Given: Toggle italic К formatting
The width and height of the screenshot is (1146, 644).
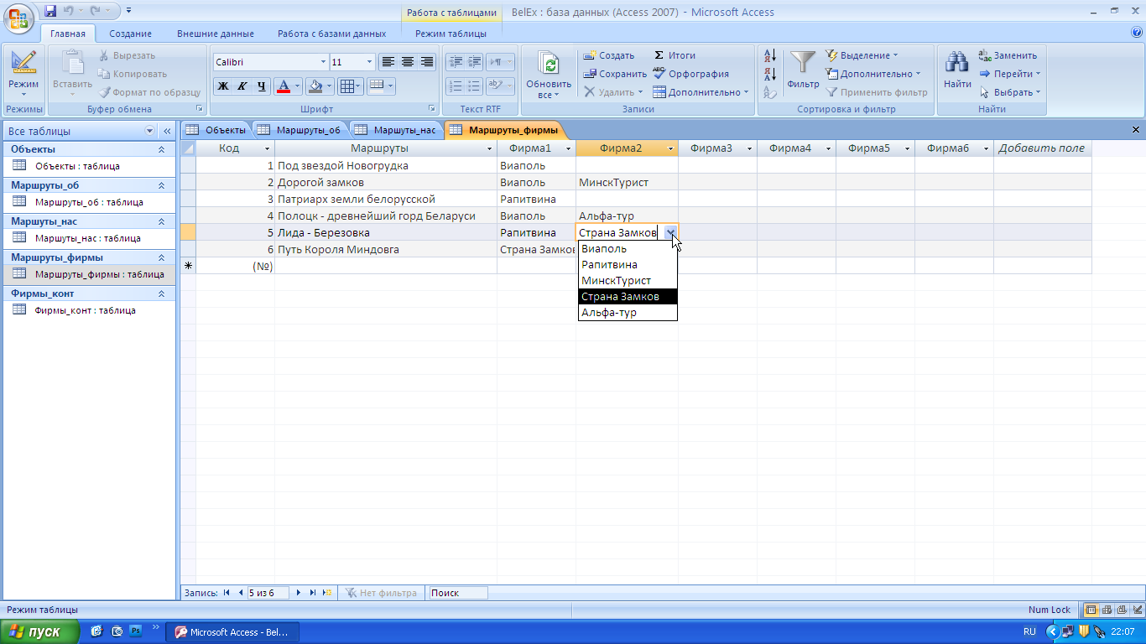Looking at the screenshot, I should (x=242, y=86).
